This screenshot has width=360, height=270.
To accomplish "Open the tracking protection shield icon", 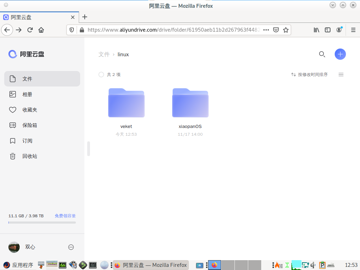I will pos(72,30).
